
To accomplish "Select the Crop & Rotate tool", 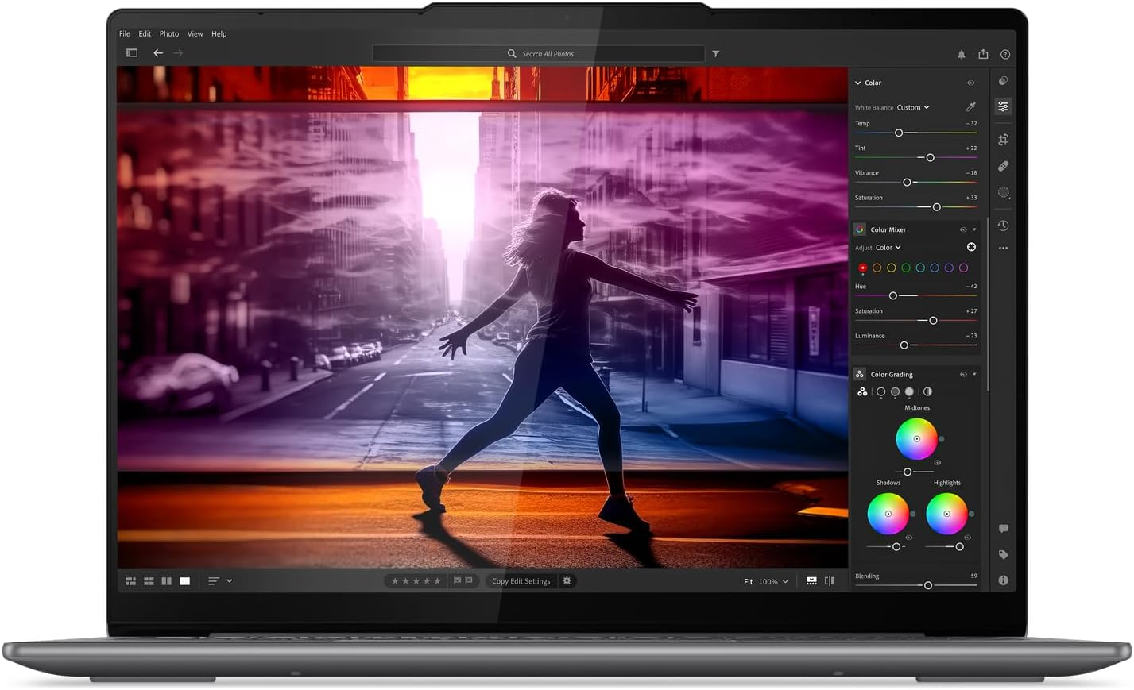I will (x=1003, y=139).
